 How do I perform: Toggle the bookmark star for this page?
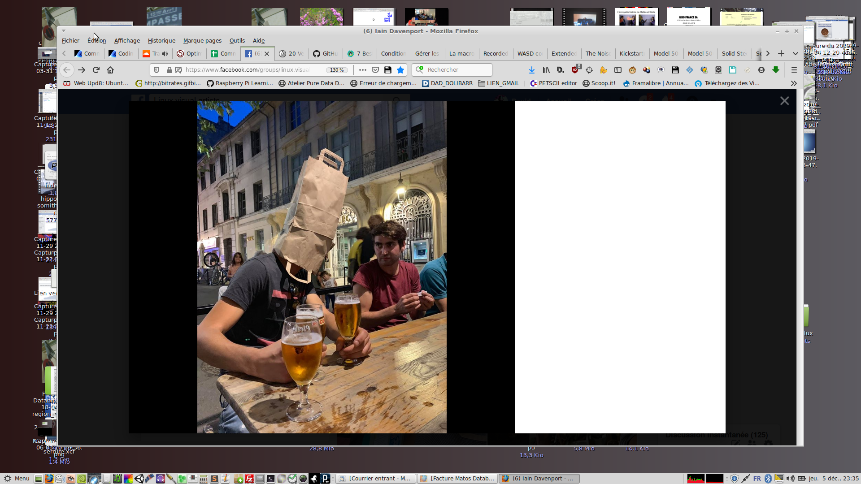pyautogui.click(x=400, y=70)
